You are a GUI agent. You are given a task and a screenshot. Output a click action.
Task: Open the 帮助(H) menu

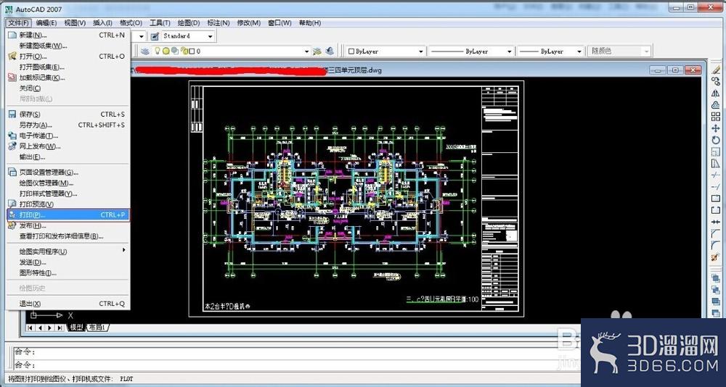pos(310,22)
